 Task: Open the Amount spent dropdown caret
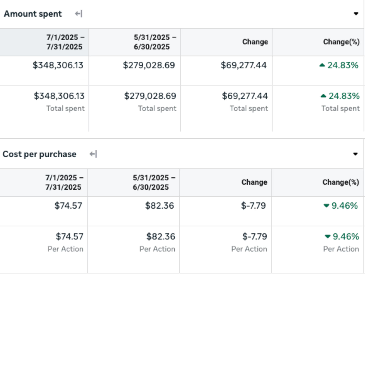pos(356,14)
